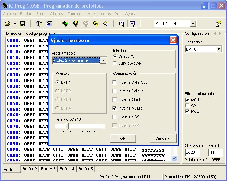Uncheck the Invertir MCLR checkbox
The image size is (227, 181).
pyautogui.click(x=115, y=108)
